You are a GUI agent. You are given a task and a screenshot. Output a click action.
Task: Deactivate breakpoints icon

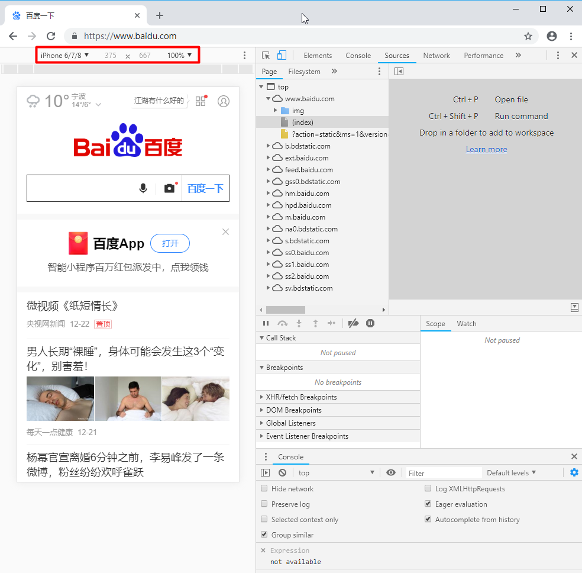(353, 323)
